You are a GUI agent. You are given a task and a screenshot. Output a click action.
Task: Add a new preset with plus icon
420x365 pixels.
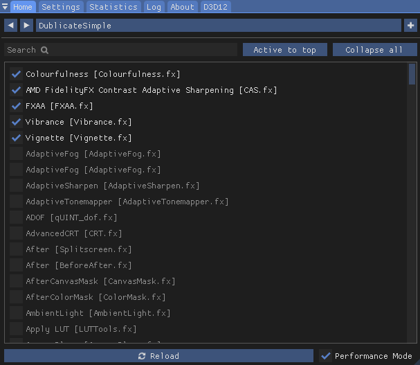pyautogui.click(x=411, y=26)
